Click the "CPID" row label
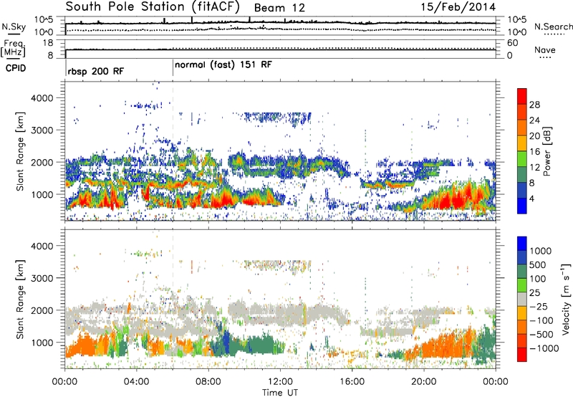 pos(16,68)
